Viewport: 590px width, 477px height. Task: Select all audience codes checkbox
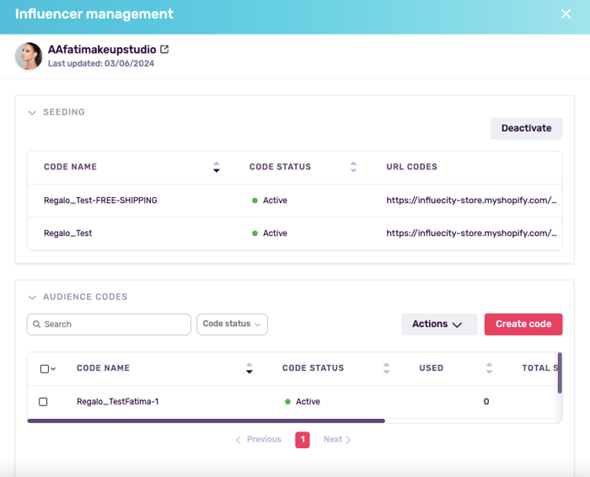(x=44, y=368)
